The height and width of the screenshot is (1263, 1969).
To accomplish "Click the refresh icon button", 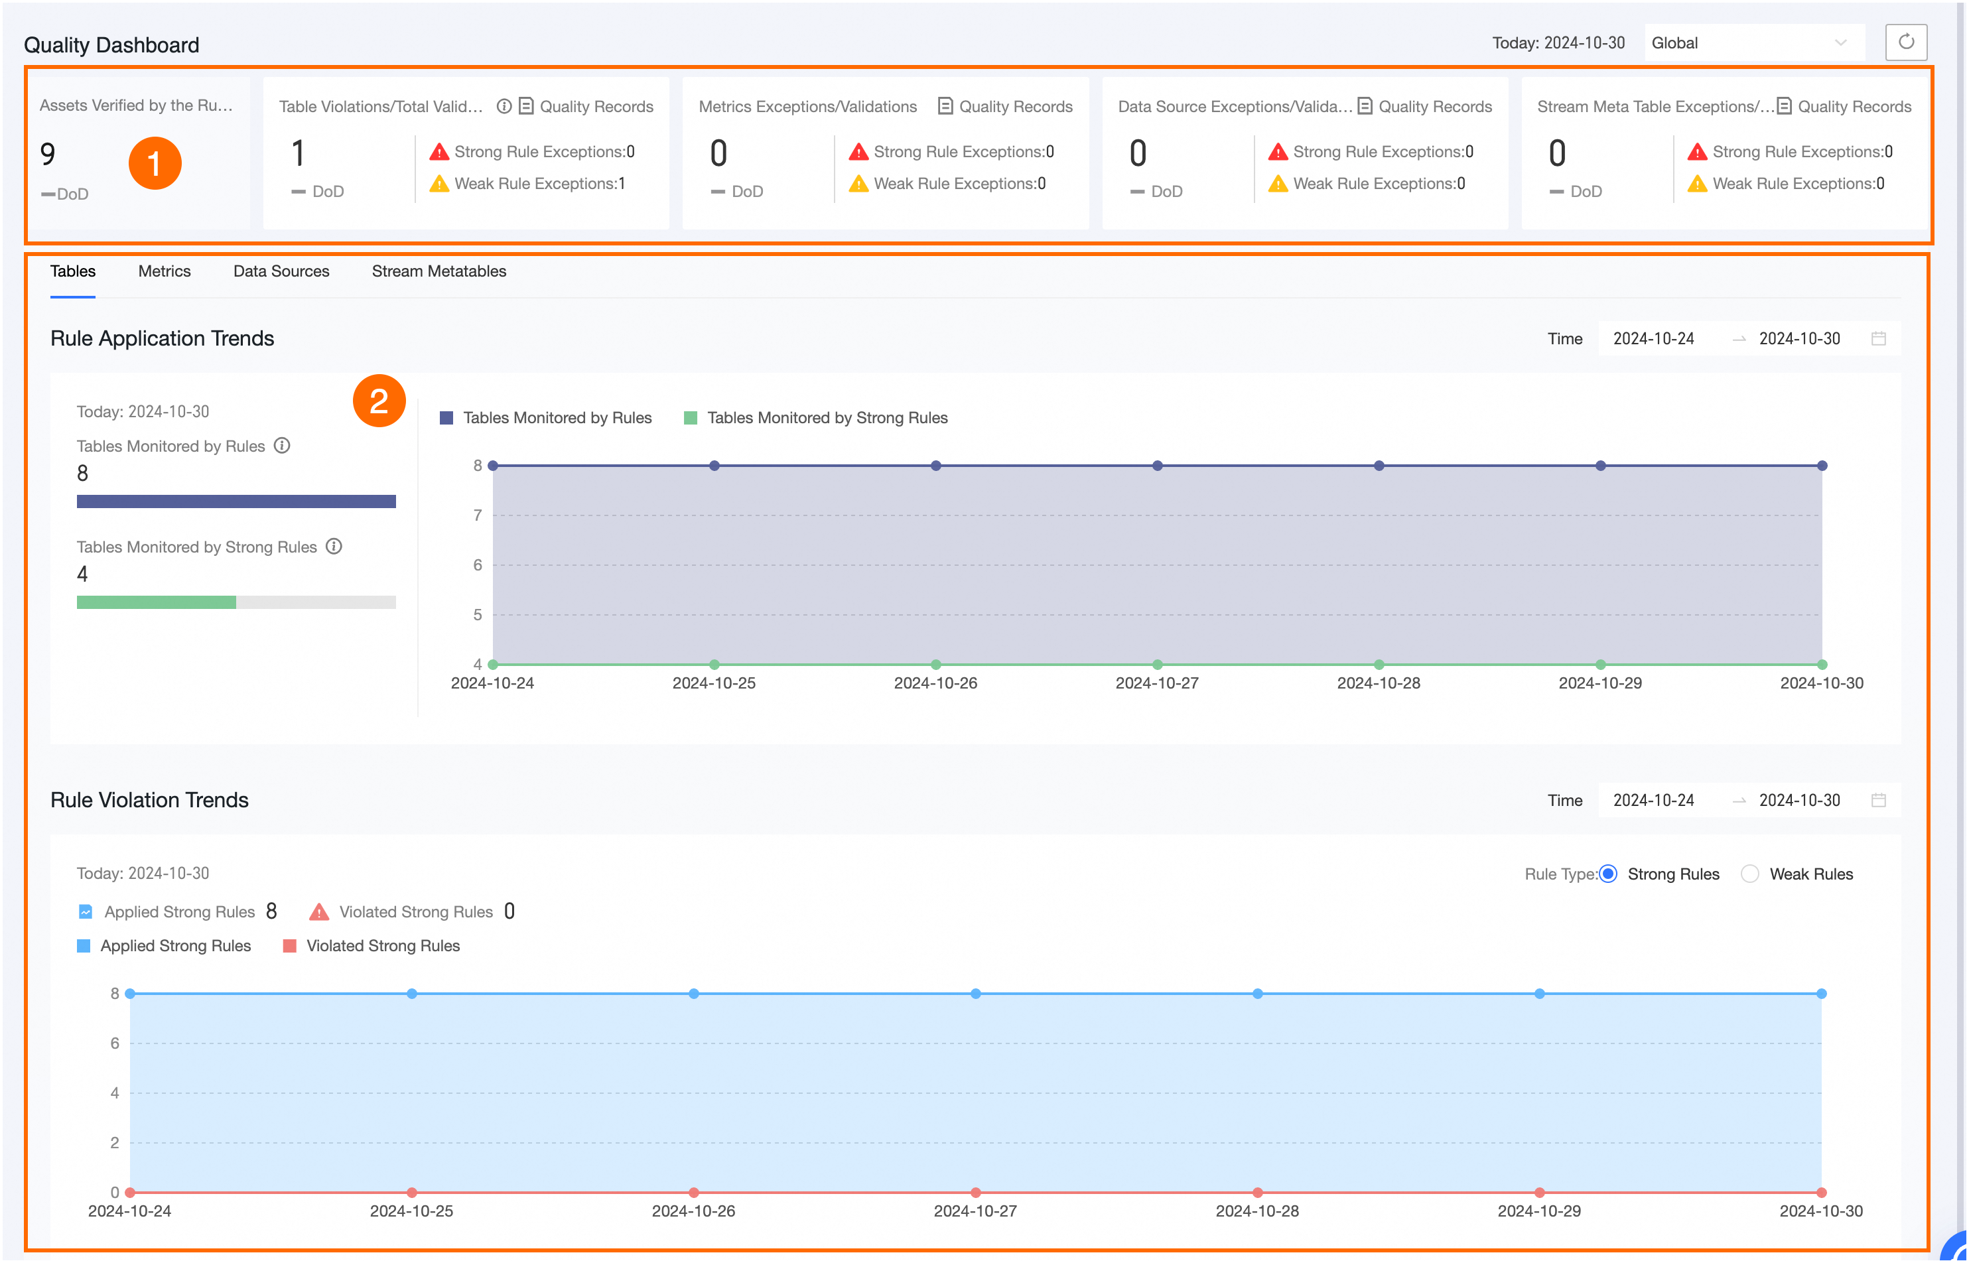I will (1905, 42).
